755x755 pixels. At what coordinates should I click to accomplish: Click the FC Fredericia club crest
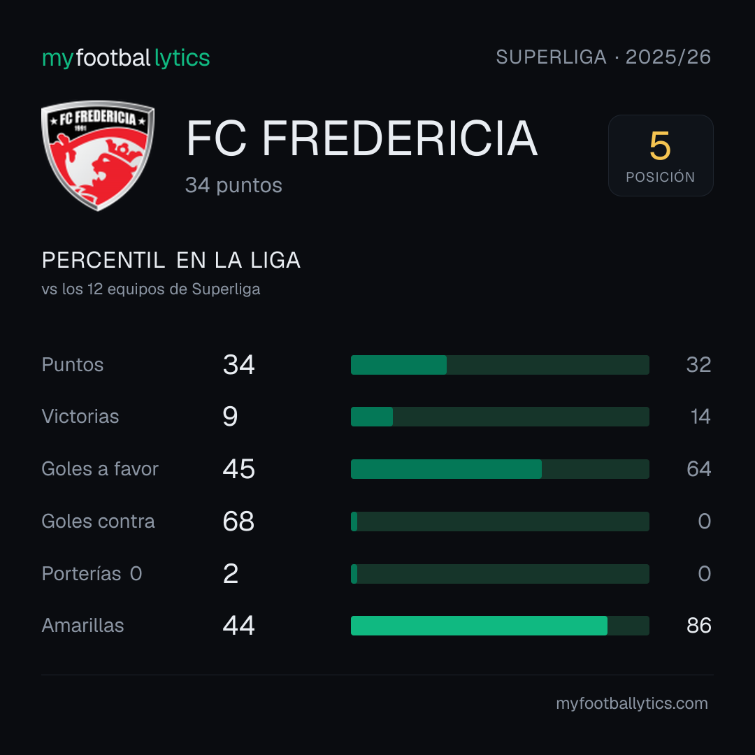point(99,155)
